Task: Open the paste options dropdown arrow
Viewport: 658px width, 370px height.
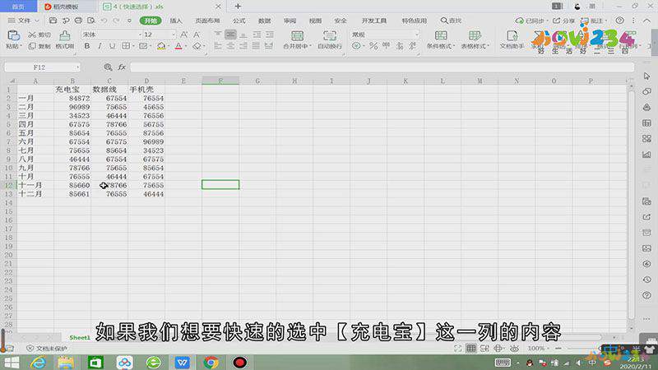Action: tap(21, 47)
